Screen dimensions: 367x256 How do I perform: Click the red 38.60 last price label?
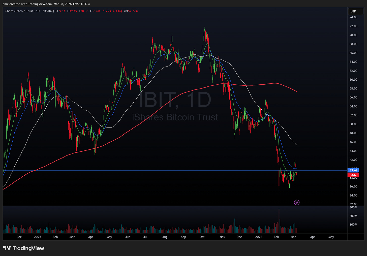[353, 175]
